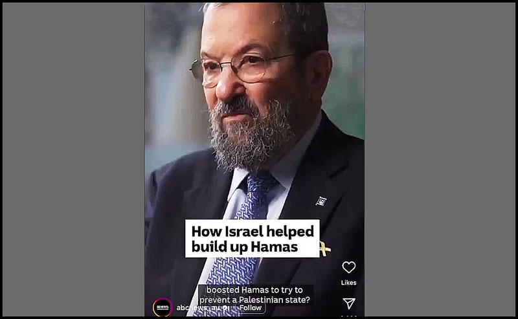
Task: Open more options dots below share icon
Action: pyautogui.click(x=349, y=315)
